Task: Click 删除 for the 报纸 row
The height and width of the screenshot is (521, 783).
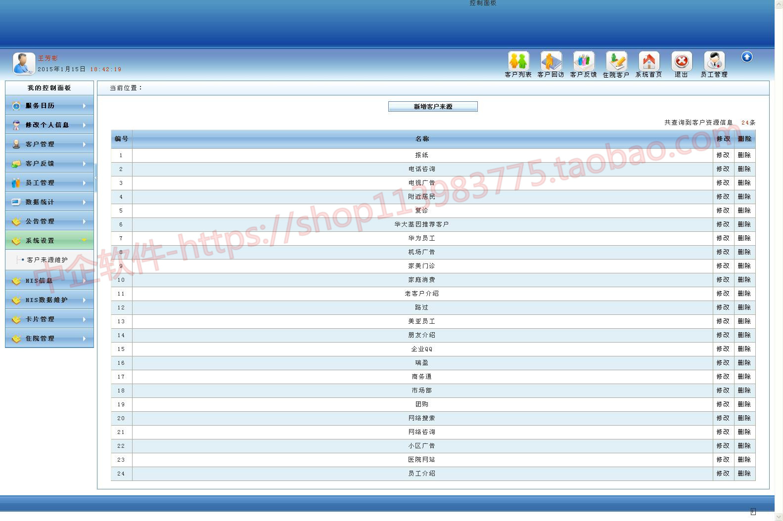Action: (x=744, y=155)
